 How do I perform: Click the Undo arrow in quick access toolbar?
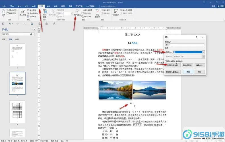pos(10,24)
